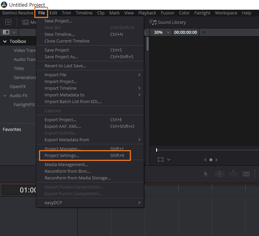Open the Fairlight menu

[x=202, y=13]
